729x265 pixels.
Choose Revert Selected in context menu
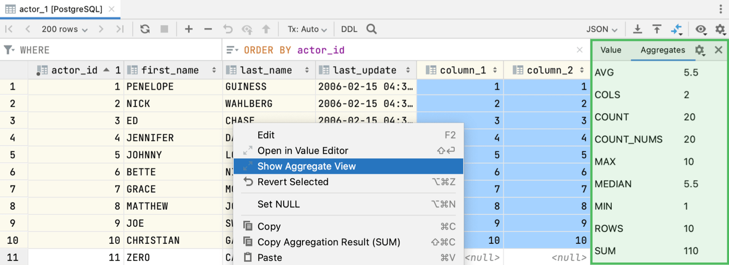348,182
